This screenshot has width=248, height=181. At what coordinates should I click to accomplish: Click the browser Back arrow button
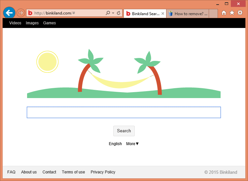tap(9, 13)
